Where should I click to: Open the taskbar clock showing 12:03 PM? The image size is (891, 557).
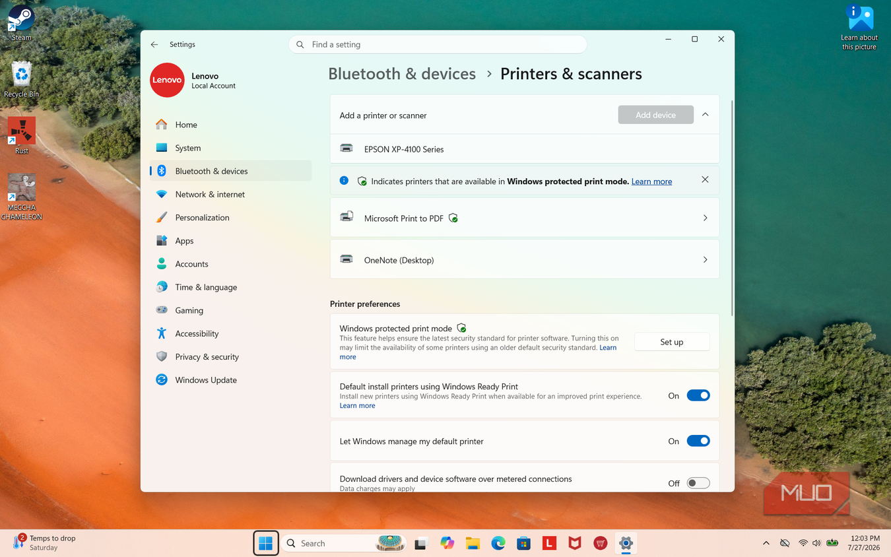[865, 543]
